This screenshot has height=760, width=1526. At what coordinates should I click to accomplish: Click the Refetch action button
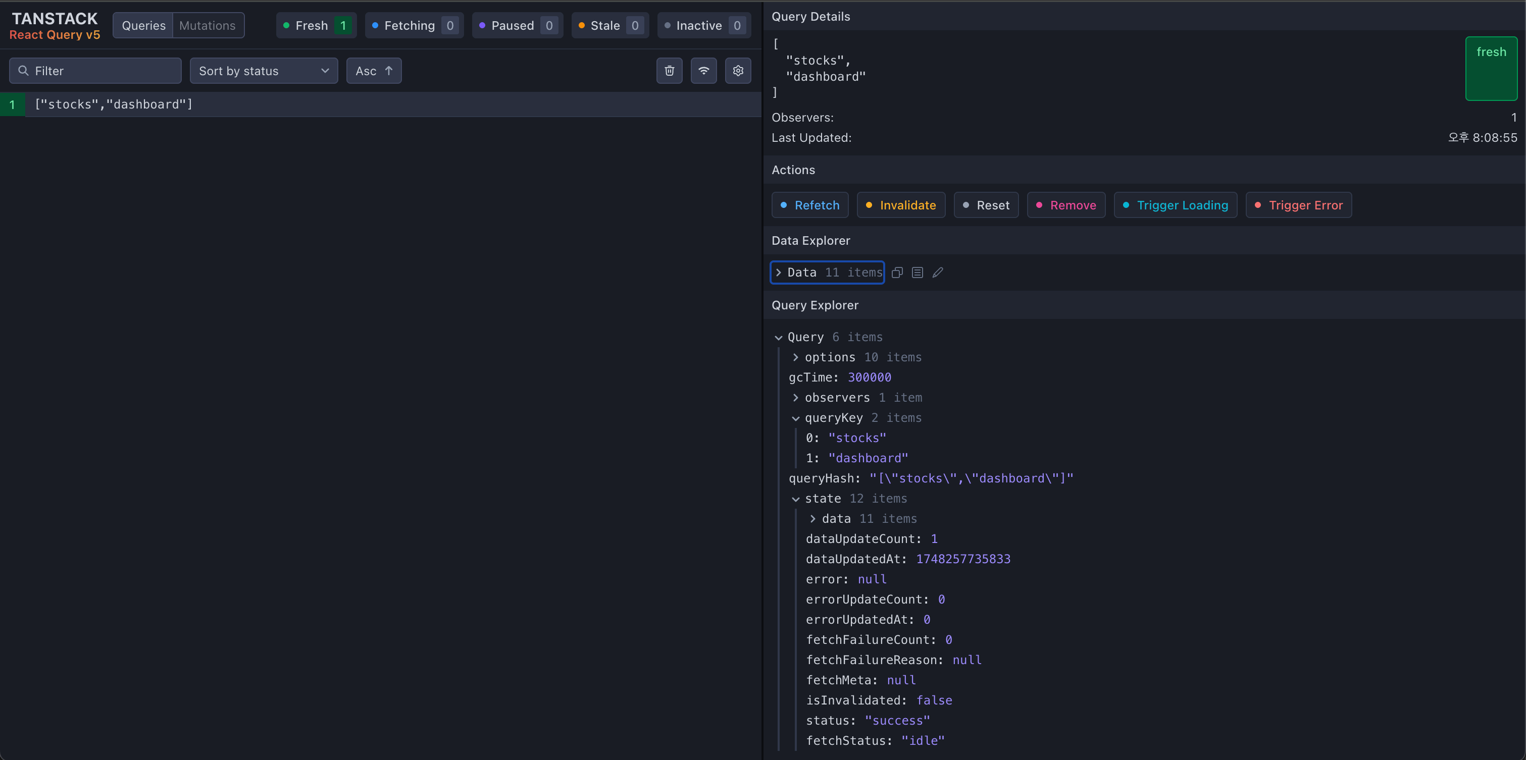click(810, 205)
